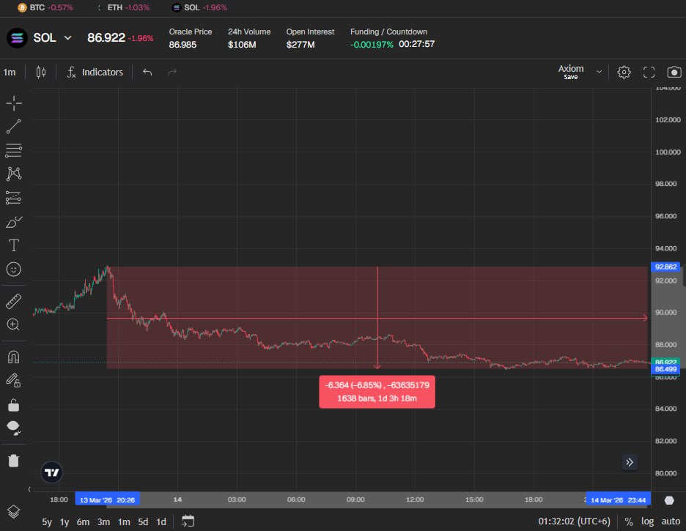Click the SOL coin logo
686x531 pixels.
click(17, 38)
